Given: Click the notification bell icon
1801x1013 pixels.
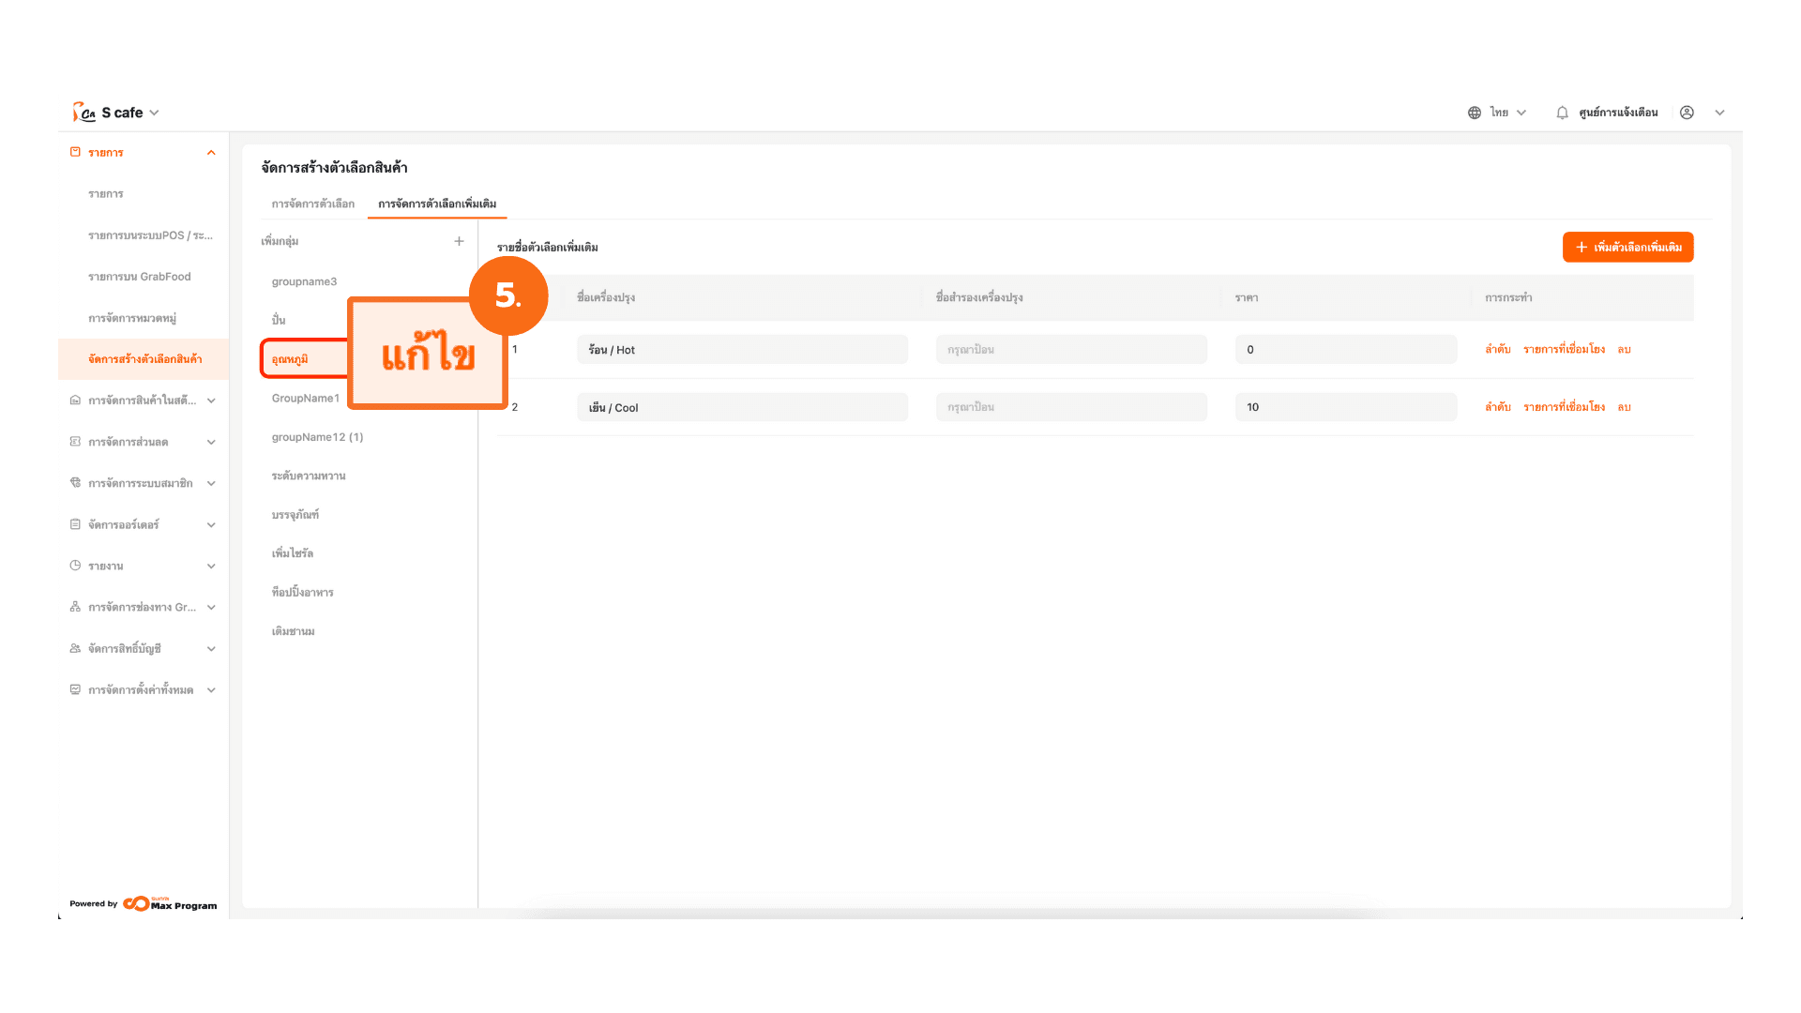Looking at the screenshot, I should pyautogui.click(x=1562, y=113).
